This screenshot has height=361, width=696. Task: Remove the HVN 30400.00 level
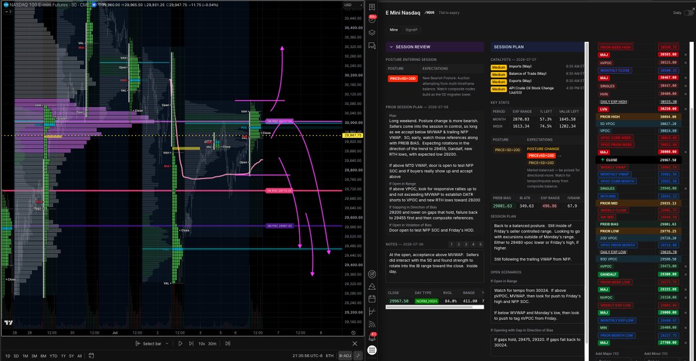686,93
